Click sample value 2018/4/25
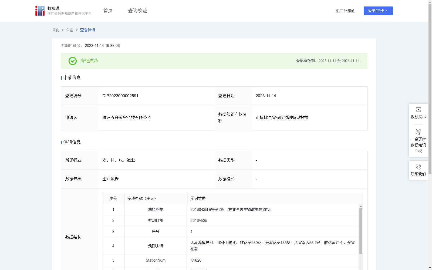Screen dimensions: 432x270 tap(199, 221)
